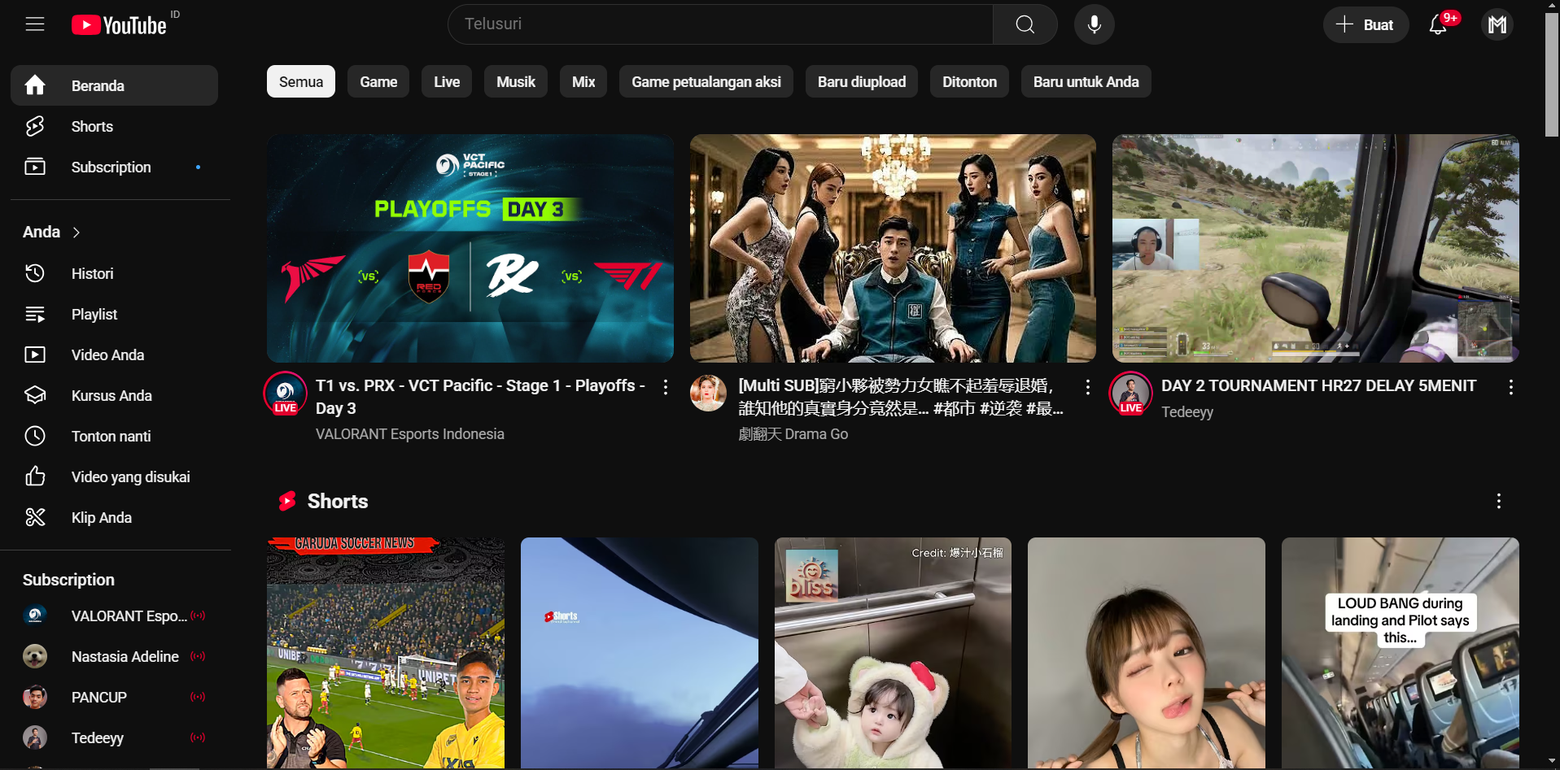This screenshot has width=1560, height=770.
Task: Click the thumbs-up Video yang disukai icon
Action: 35,476
